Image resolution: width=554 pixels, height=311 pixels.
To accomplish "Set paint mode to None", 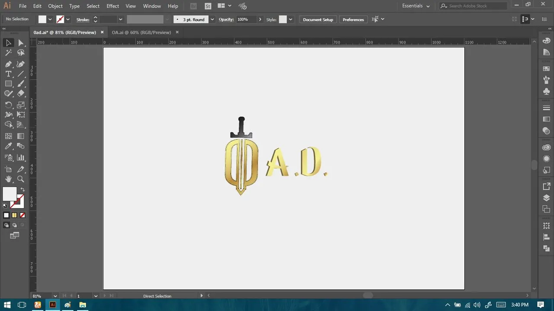I will tap(23, 215).
